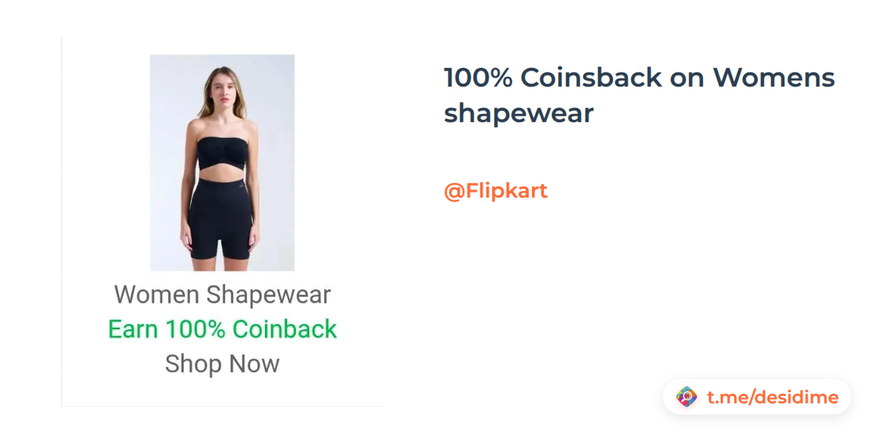The width and height of the screenshot is (888, 444).
Task: Click the Women Shapewear product label
Action: click(x=222, y=295)
